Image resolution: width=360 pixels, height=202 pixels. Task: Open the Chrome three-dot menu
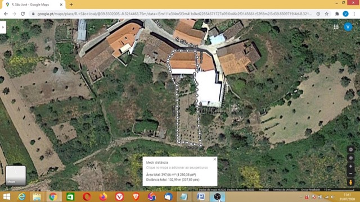[354, 14]
